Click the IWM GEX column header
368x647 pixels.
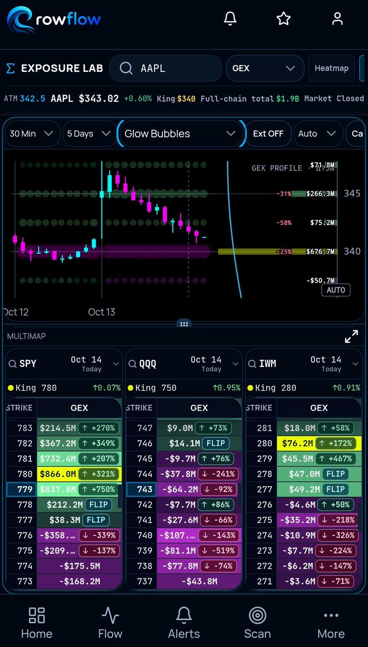coord(319,407)
